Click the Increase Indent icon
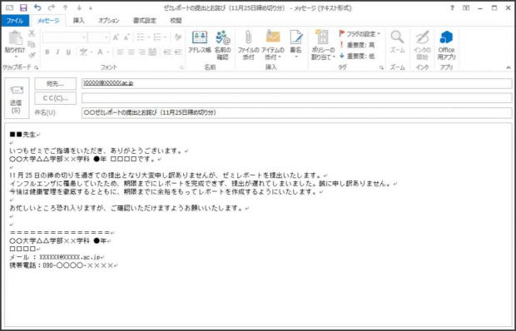 point(178,52)
